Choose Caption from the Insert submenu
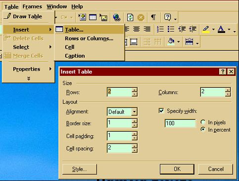The width and height of the screenshot is (239, 181). [x=89, y=56]
